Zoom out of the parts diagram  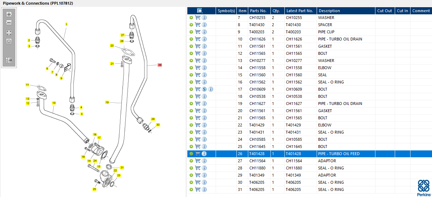9,22
